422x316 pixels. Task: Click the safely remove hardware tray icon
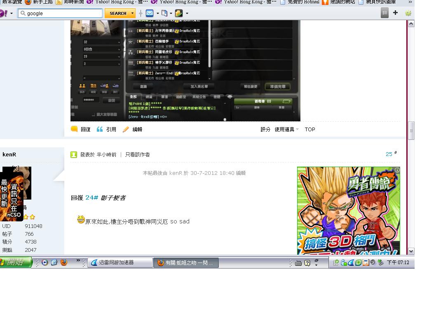point(380,263)
